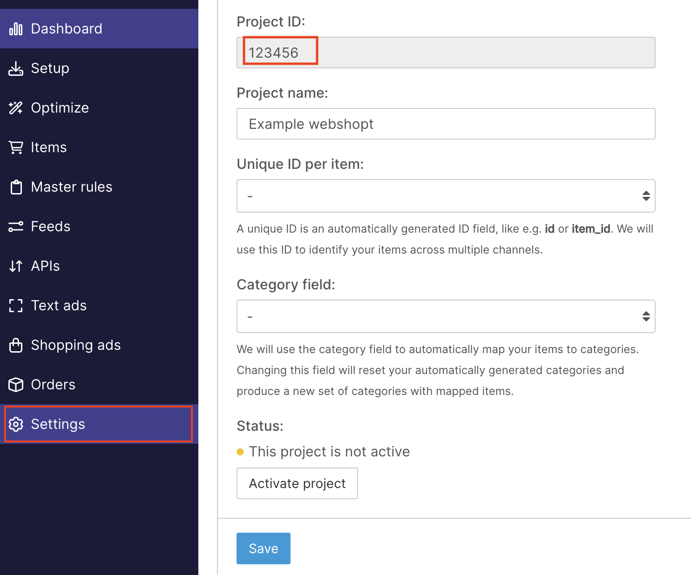Image resolution: width=691 pixels, height=575 pixels.
Task: Click the Shopping ads bag icon
Action: [x=16, y=345]
